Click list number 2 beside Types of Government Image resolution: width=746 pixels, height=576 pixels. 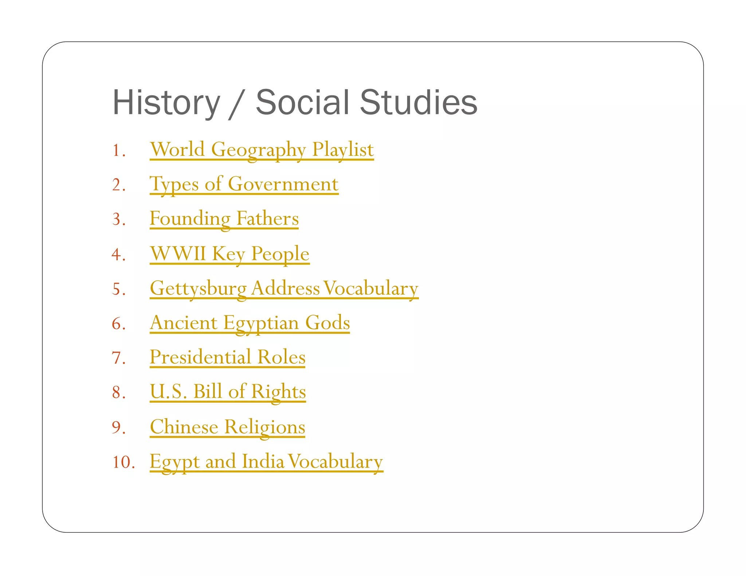[118, 185]
